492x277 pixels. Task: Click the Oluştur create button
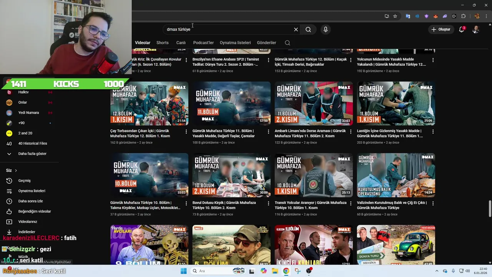pos(440,29)
